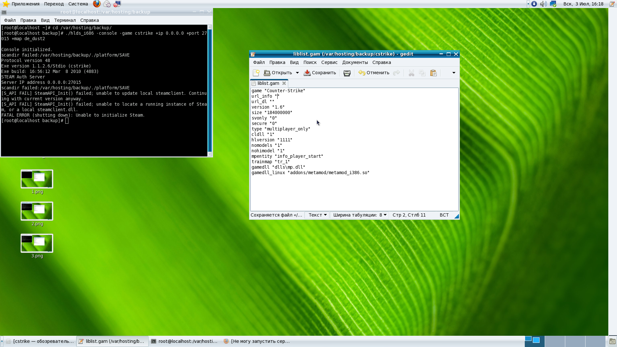The height and width of the screenshot is (347, 617).
Task: Open the Правка menu in gedit
Action: (x=277, y=62)
